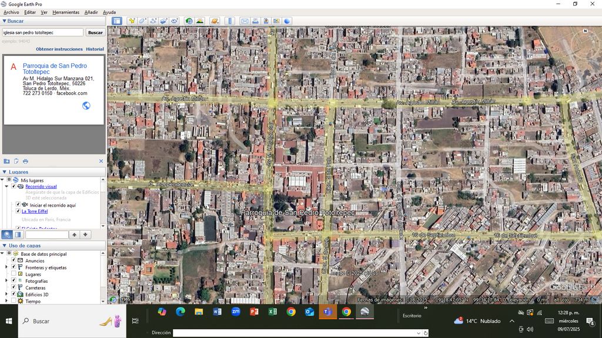Show historical imagery with the clock icon

(x=189, y=21)
